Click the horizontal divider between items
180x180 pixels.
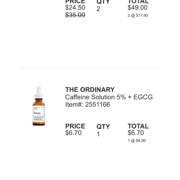pos(90,68)
